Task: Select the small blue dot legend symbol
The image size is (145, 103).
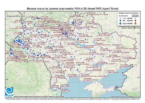Action: pos(120,18)
